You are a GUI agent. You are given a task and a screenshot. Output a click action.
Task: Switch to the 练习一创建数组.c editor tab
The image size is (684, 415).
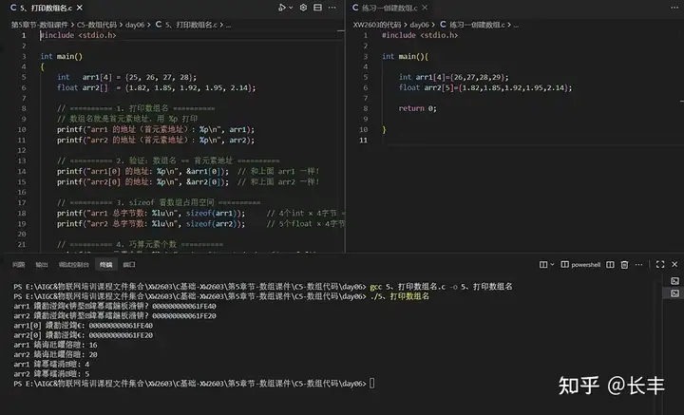pyautogui.click(x=389, y=8)
